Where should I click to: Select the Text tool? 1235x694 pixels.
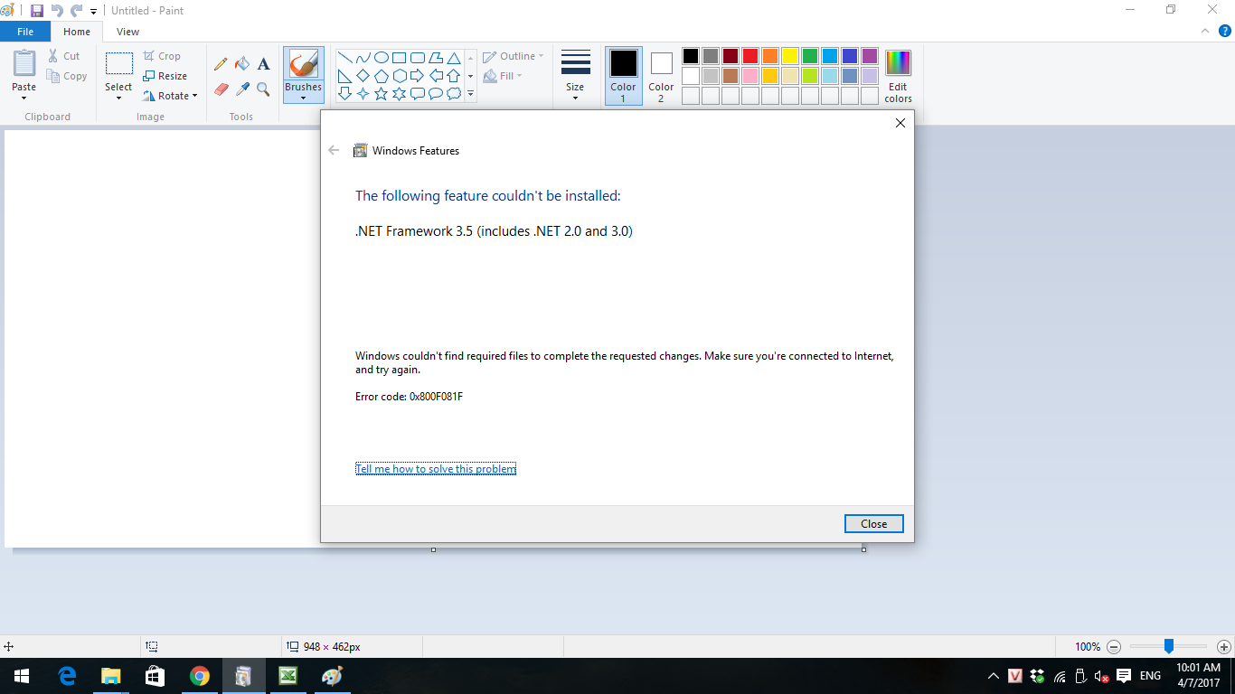263,64
